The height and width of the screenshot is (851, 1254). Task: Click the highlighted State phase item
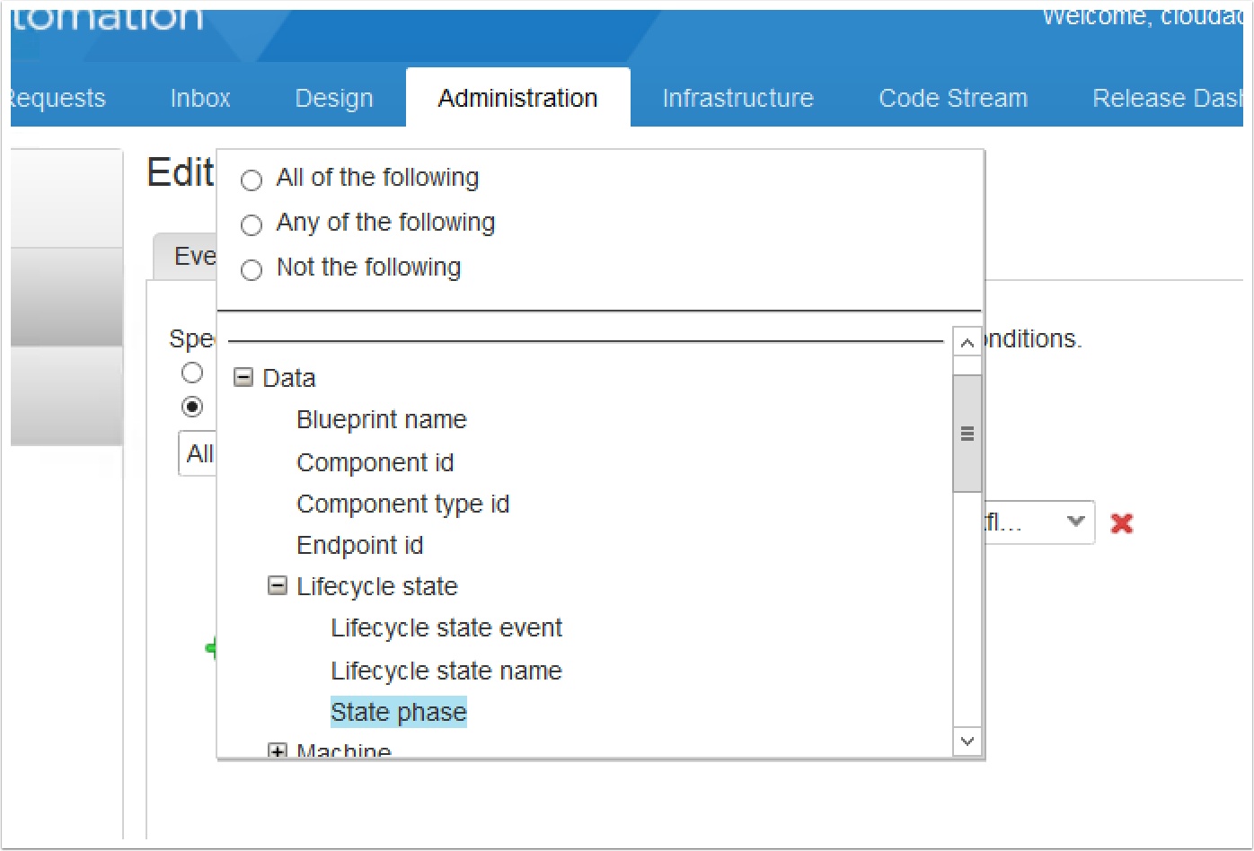tap(399, 712)
